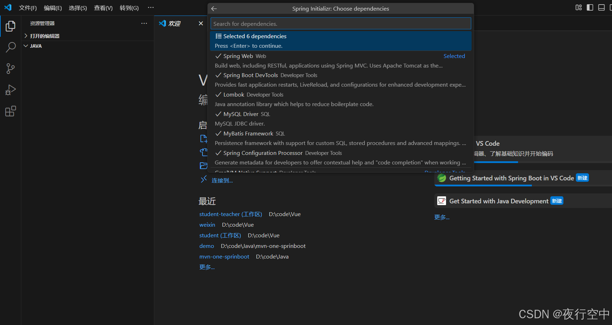
Task: Open recent workspace student (工作区)
Action: 220,236
